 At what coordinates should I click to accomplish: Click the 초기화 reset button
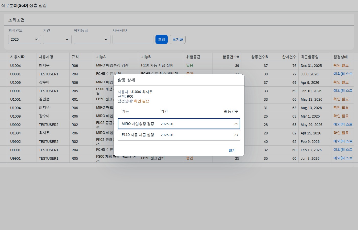click(x=178, y=39)
